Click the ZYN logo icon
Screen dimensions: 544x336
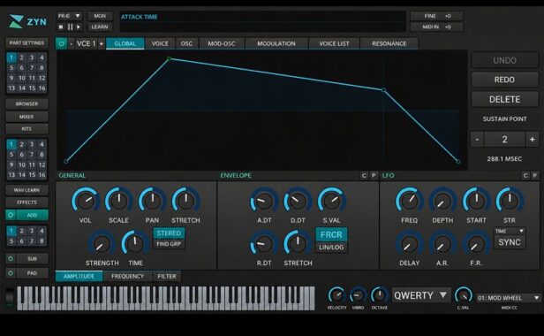coord(16,21)
